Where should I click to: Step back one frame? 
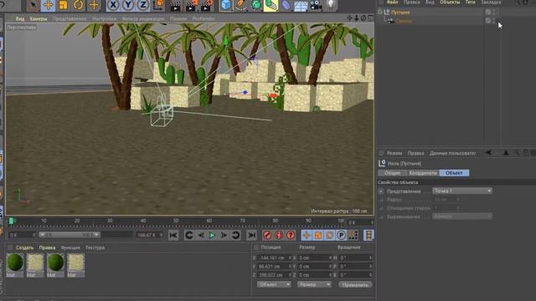201,235
